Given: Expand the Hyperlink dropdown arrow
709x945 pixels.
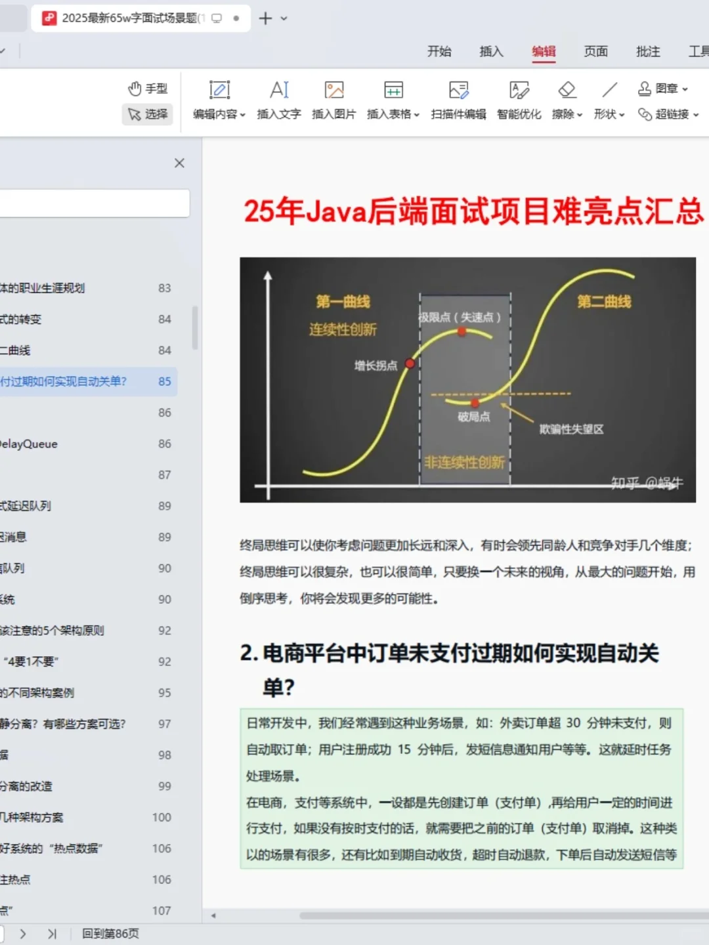Looking at the screenshot, I should tap(696, 115).
